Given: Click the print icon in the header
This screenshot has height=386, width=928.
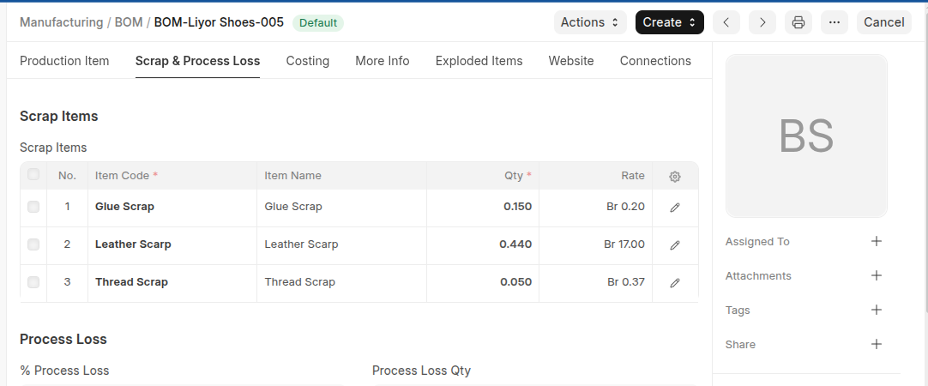Looking at the screenshot, I should [x=798, y=22].
